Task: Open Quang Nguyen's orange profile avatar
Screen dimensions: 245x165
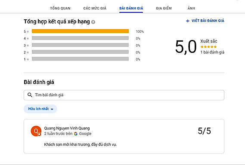Action: [36, 131]
